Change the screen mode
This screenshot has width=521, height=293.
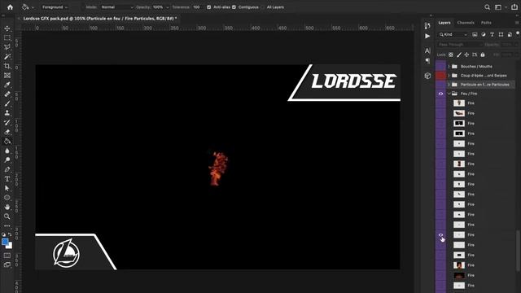pos(7,265)
